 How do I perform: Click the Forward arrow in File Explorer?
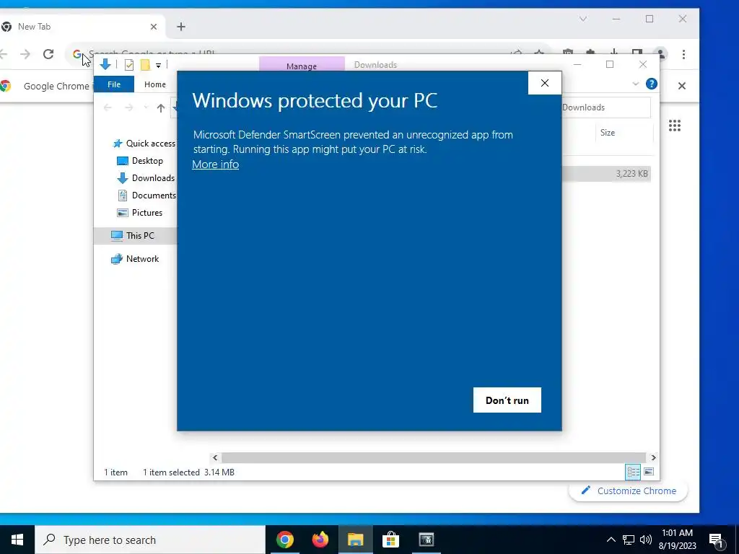pos(128,108)
